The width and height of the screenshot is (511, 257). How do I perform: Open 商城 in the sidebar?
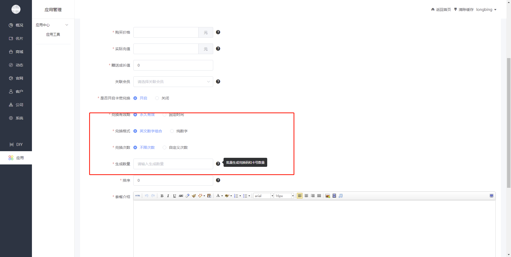(x=16, y=52)
